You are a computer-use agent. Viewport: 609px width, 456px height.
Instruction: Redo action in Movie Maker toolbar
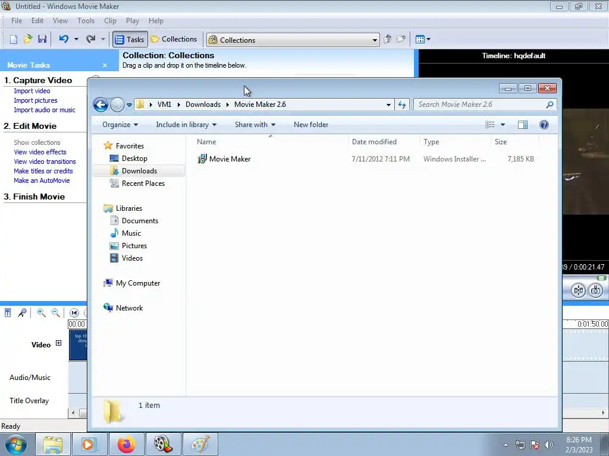(91, 39)
